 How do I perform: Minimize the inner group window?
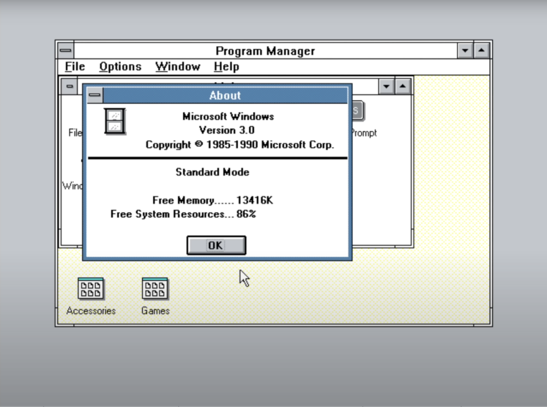[x=386, y=86]
